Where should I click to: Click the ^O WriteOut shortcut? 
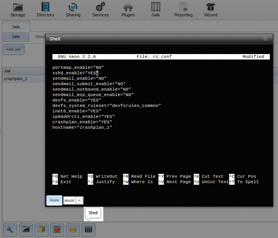coord(103,177)
